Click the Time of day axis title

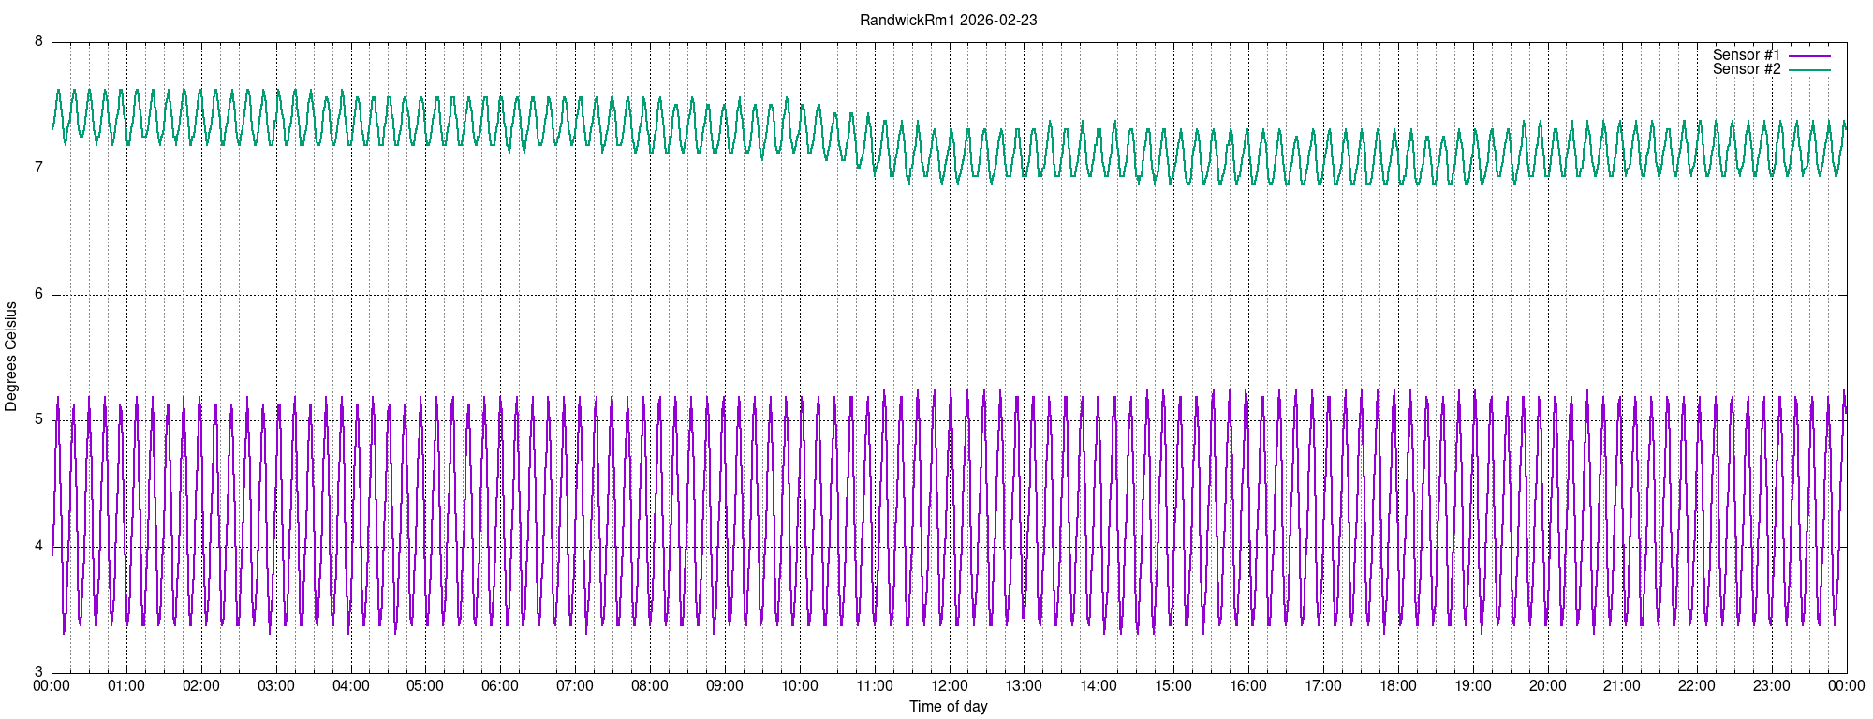click(x=949, y=707)
